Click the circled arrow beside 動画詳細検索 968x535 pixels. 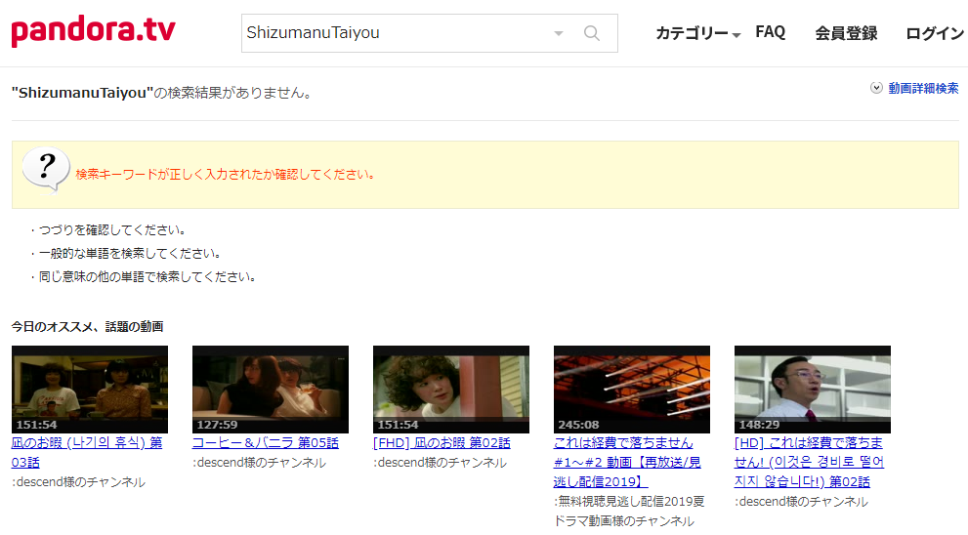[876, 88]
